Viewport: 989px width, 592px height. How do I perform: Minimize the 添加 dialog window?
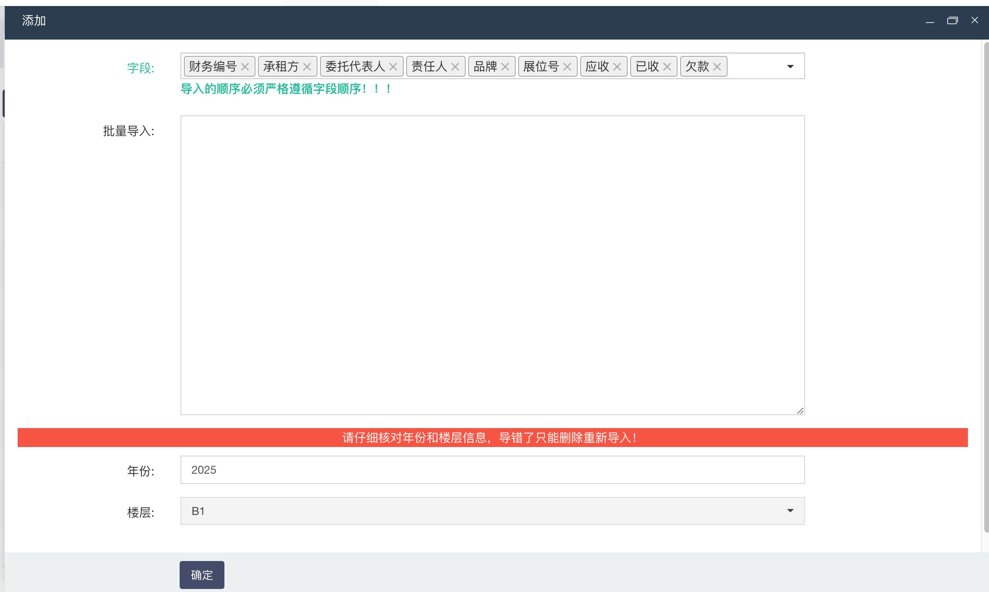coord(930,21)
